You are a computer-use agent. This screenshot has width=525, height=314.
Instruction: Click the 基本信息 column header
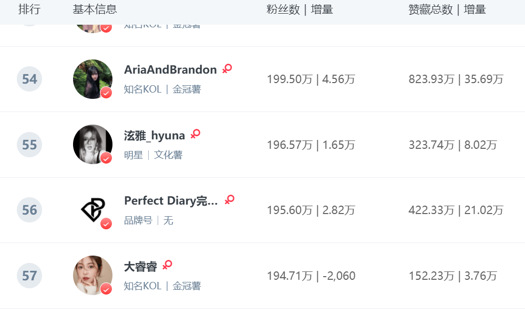point(95,9)
